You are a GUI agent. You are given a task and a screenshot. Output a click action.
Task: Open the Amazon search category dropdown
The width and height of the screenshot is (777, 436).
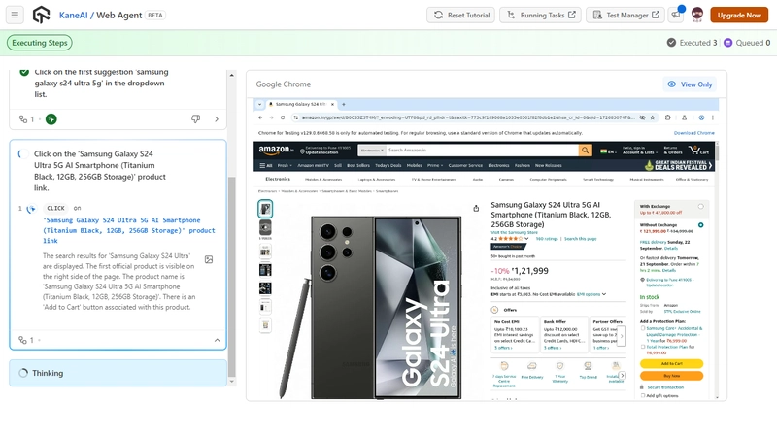[372, 150]
